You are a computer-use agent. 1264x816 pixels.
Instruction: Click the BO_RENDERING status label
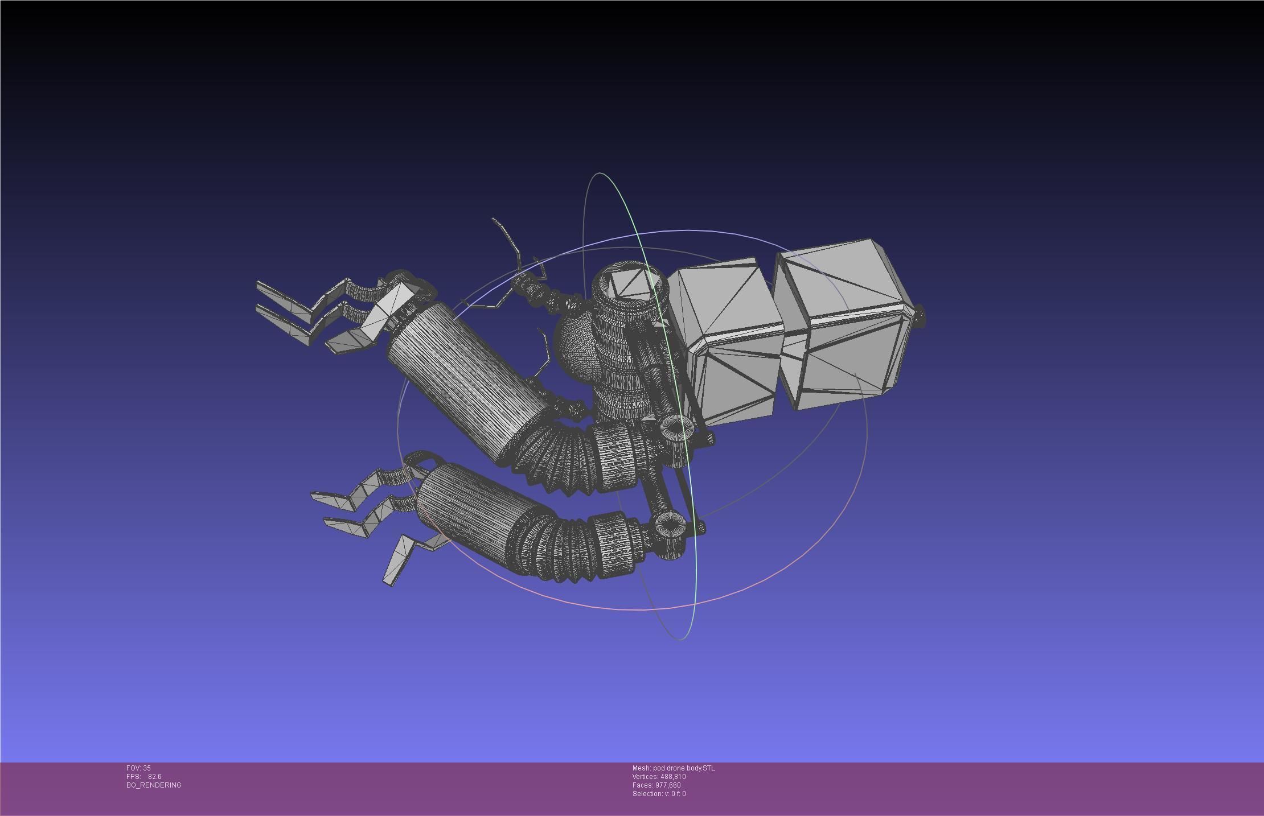(154, 785)
